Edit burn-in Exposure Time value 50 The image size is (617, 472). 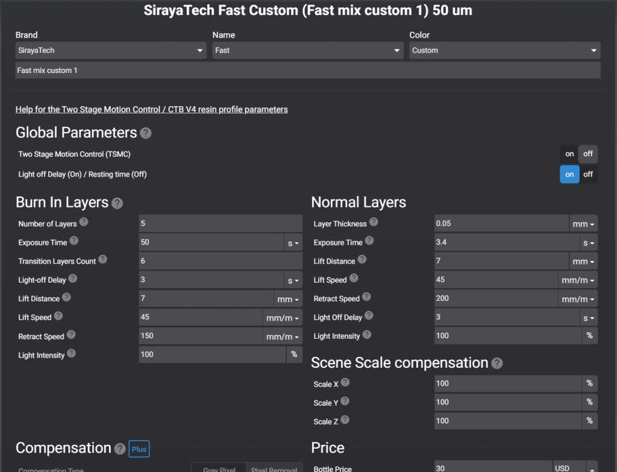pos(211,242)
